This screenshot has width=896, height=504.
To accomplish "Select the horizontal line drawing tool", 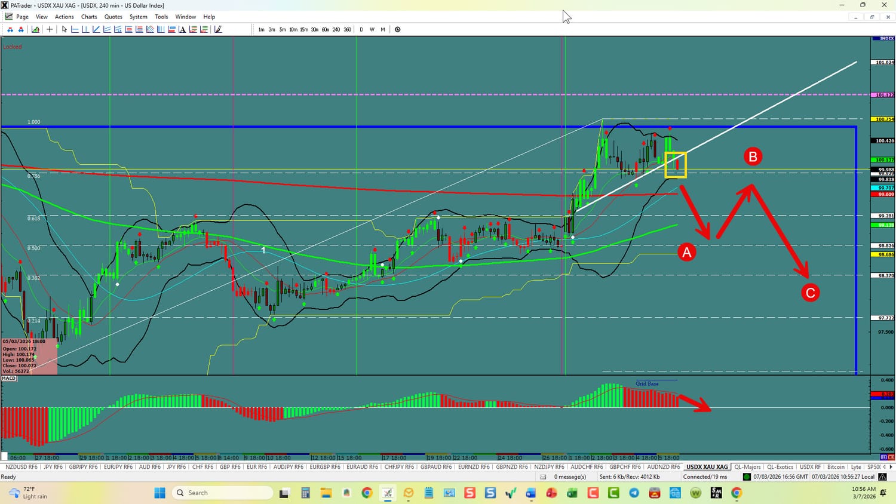I will coord(75,29).
